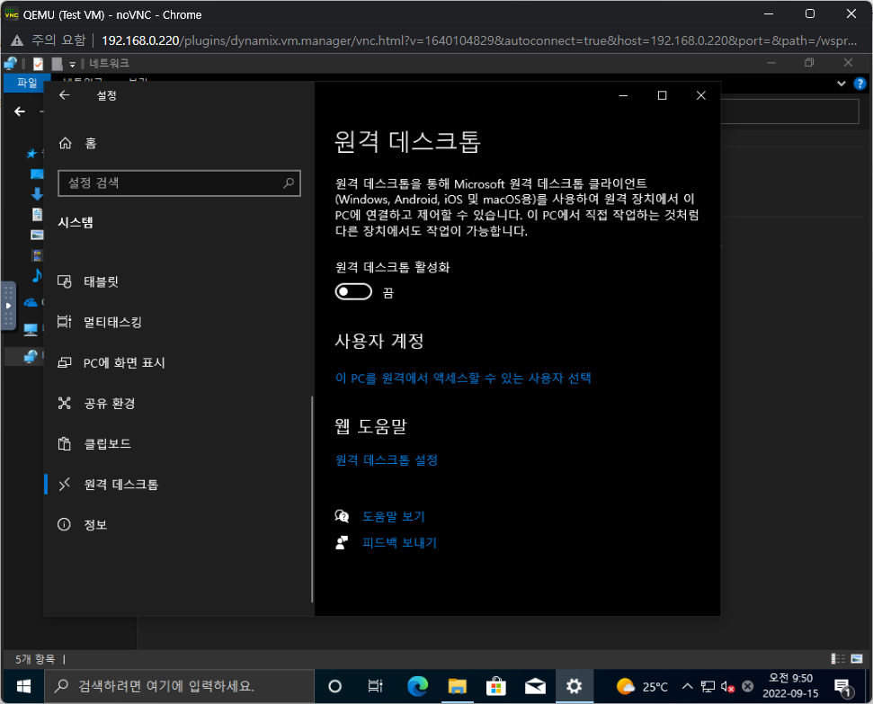Click the Settings back arrow
873x704 pixels.
pyautogui.click(x=65, y=95)
